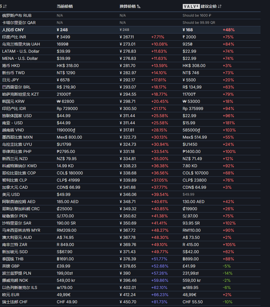Click the ascending sort icon next to 换算价格
Screen dimensions: 270x307
tap(139, 6)
